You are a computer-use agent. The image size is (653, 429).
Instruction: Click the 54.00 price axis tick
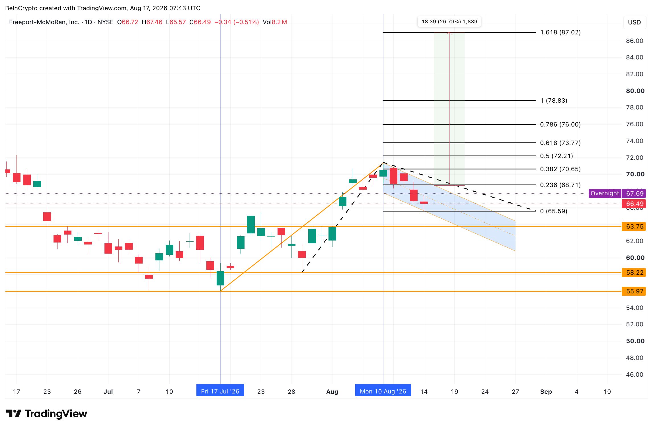tap(634, 308)
